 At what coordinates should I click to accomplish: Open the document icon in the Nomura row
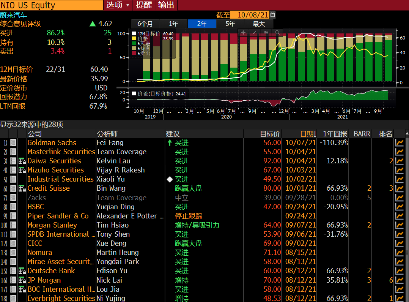(x=13, y=253)
